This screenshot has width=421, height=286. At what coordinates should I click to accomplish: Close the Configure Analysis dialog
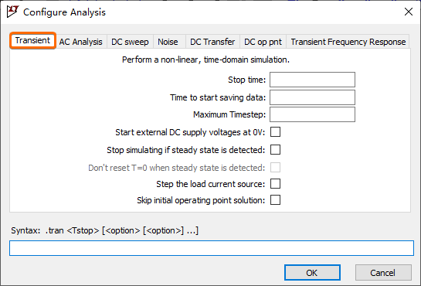(x=409, y=12)
